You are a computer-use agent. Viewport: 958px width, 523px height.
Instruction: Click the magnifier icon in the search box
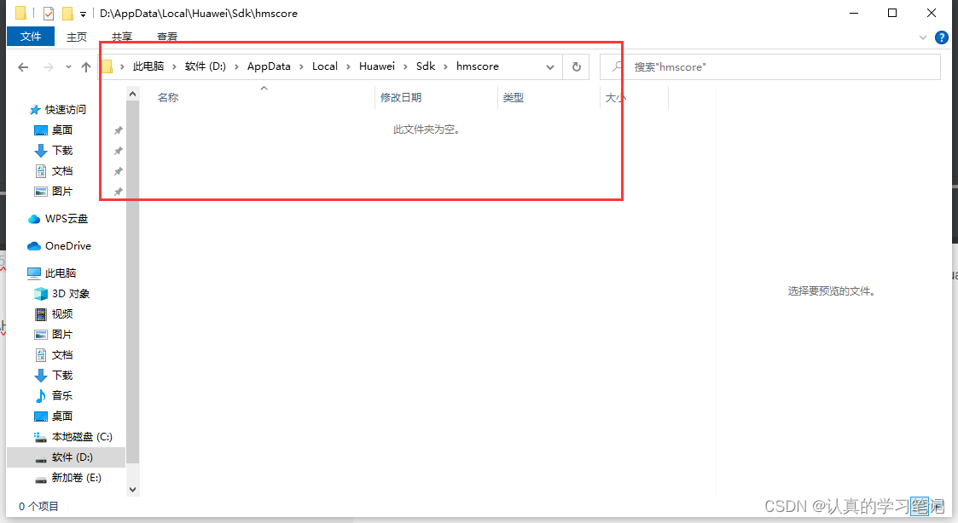(618, 66)
